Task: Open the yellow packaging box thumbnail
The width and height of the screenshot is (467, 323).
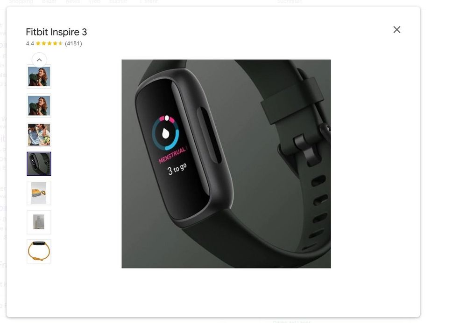Action: coord(39,193)
